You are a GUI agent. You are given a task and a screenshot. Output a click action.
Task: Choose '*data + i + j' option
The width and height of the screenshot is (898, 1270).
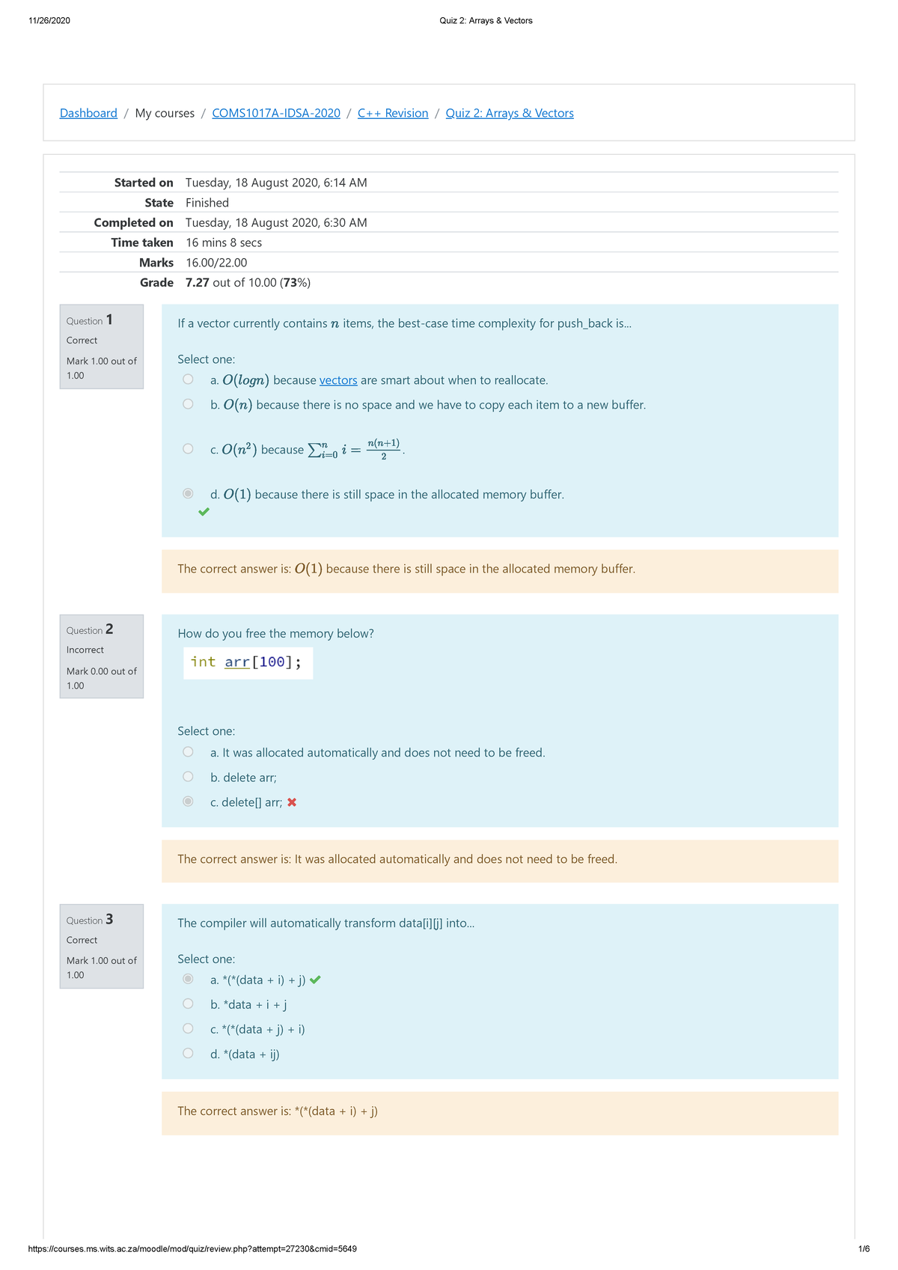coord(188,1004)
